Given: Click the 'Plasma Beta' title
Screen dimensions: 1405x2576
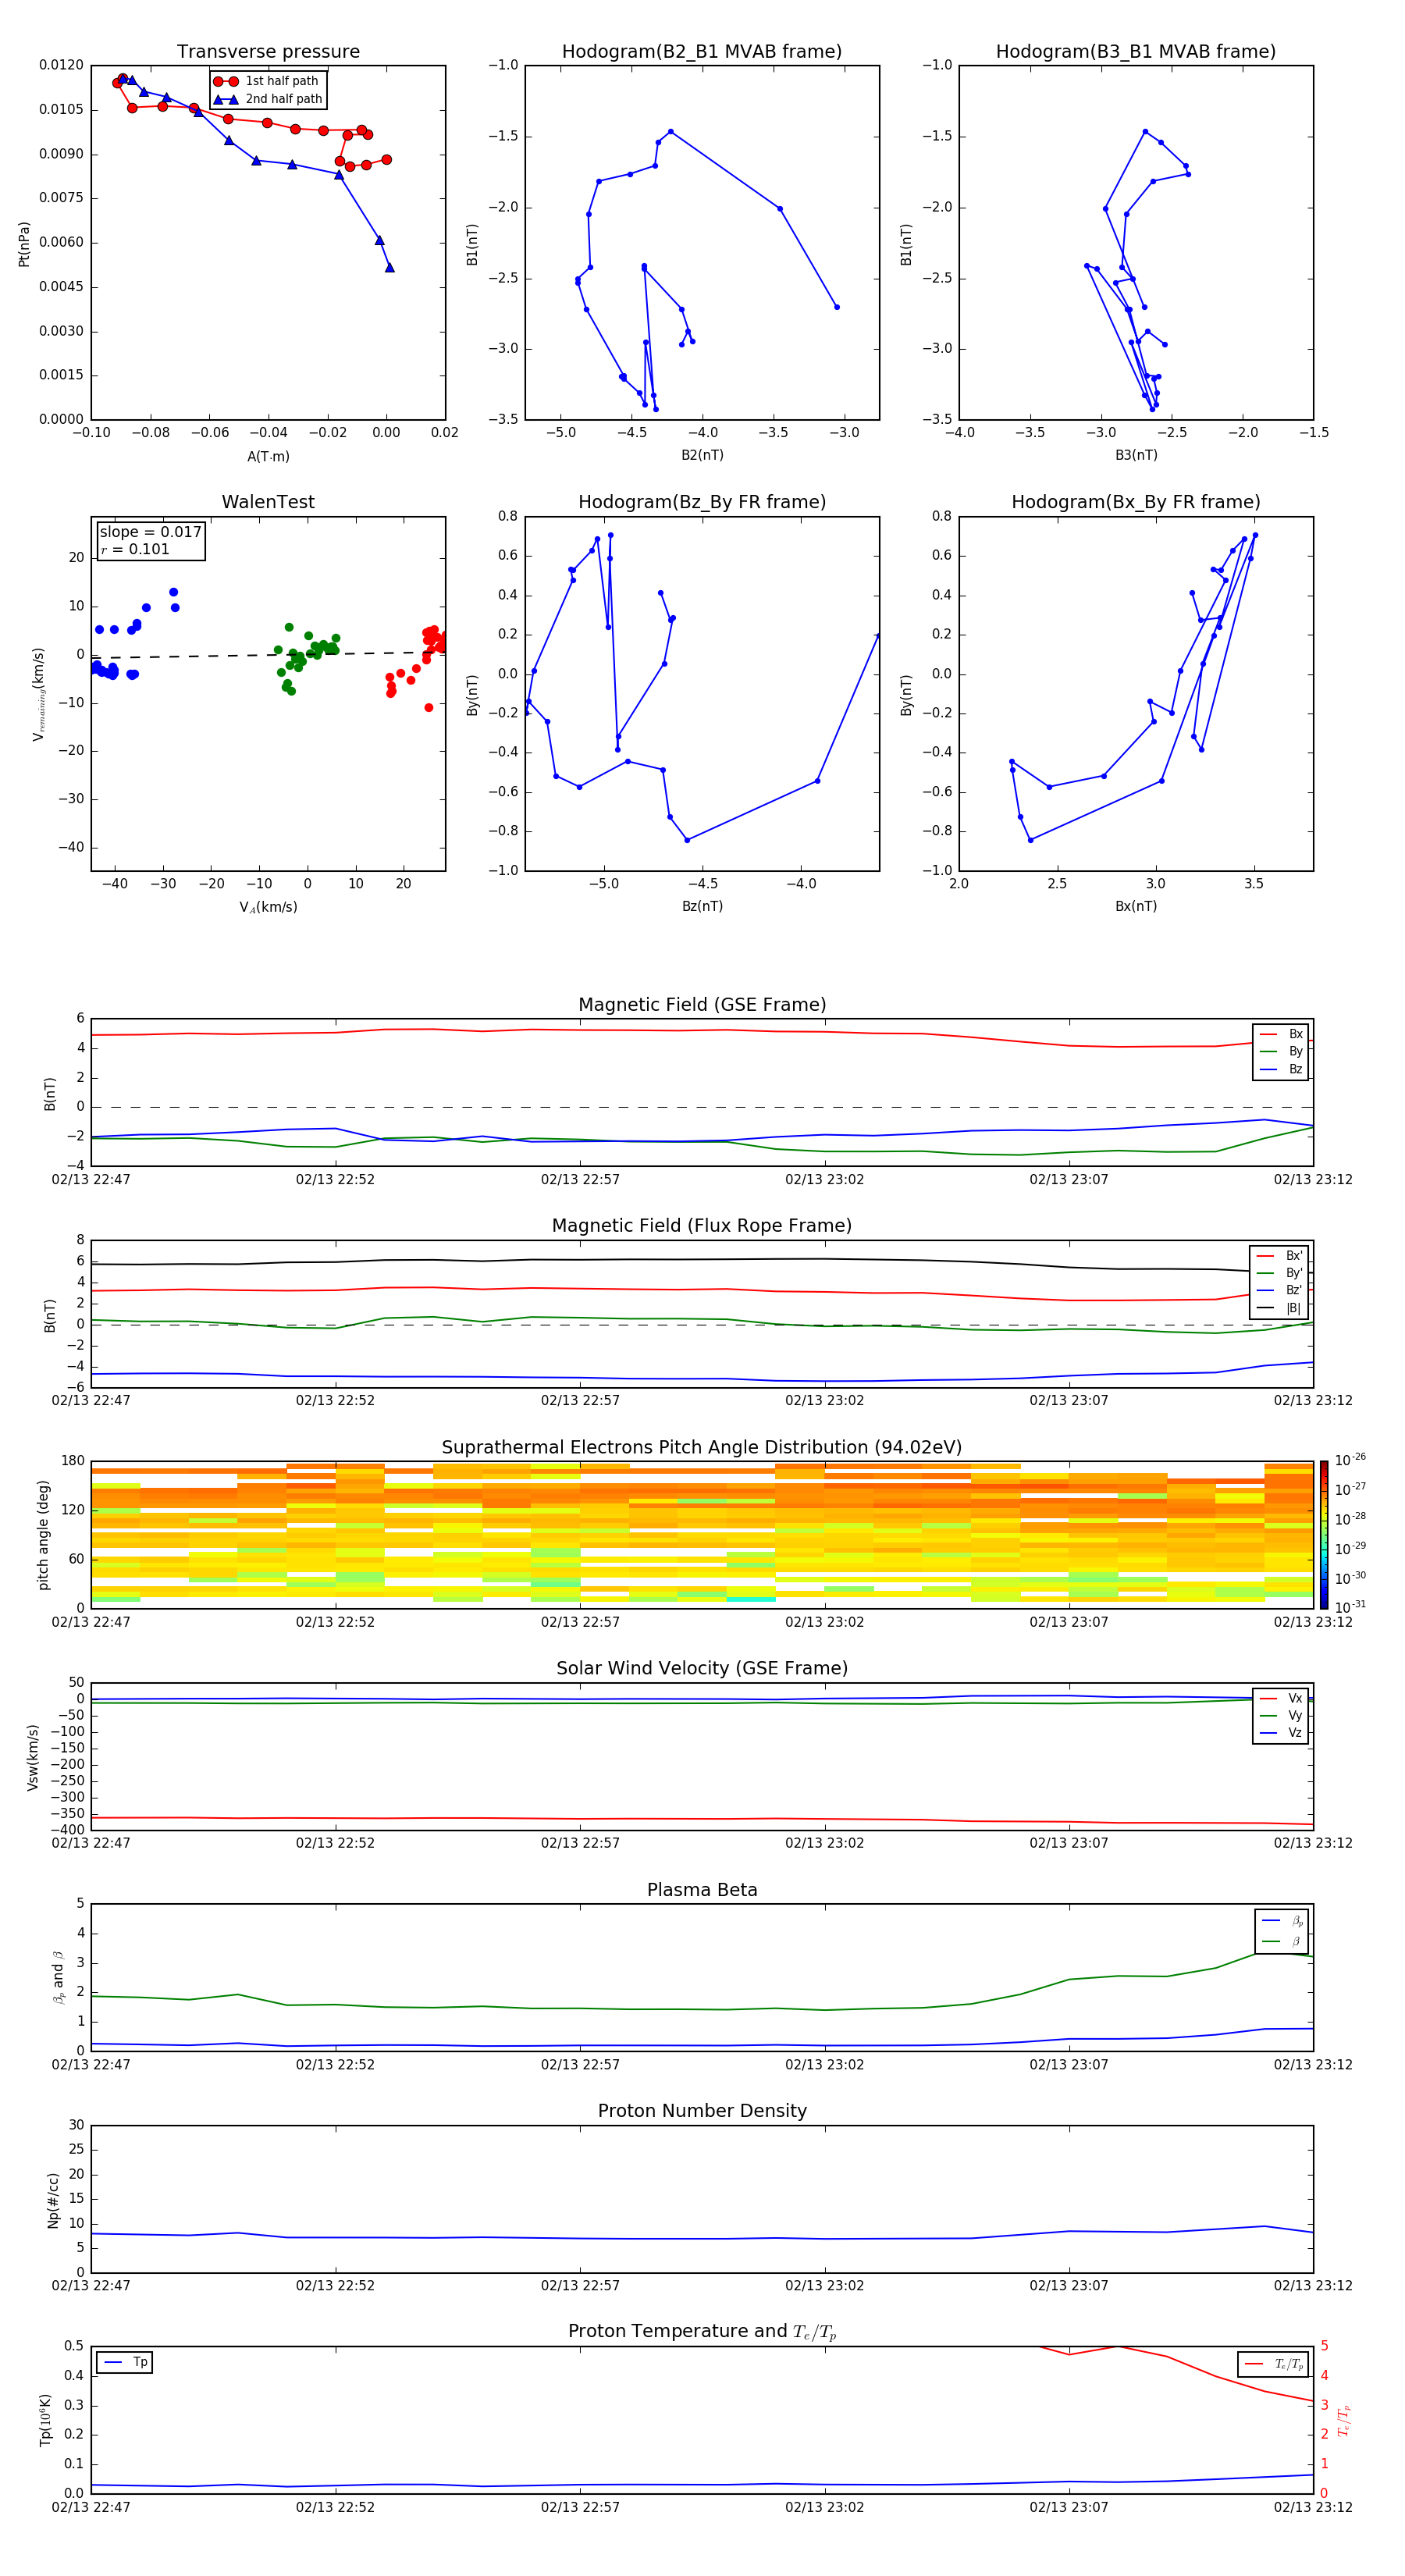Looking at the screenshot, I should tap(702, 1890).
